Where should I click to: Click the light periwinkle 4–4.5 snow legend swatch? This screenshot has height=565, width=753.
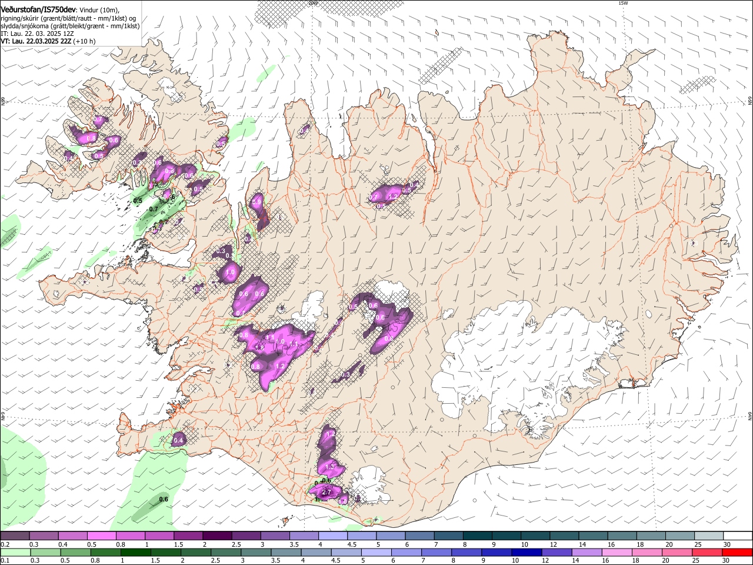[332, 536]
